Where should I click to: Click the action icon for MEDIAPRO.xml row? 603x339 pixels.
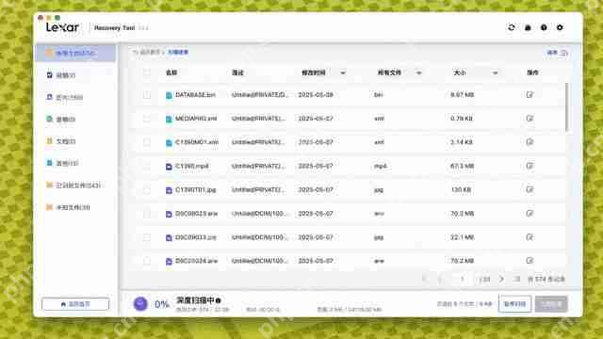click(530, 119)
